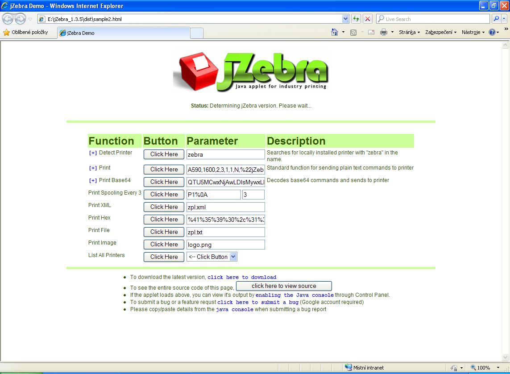This screenshot has width=510, height=374.
Task: Open the address bar history dropdown
Action: point(345,19)
